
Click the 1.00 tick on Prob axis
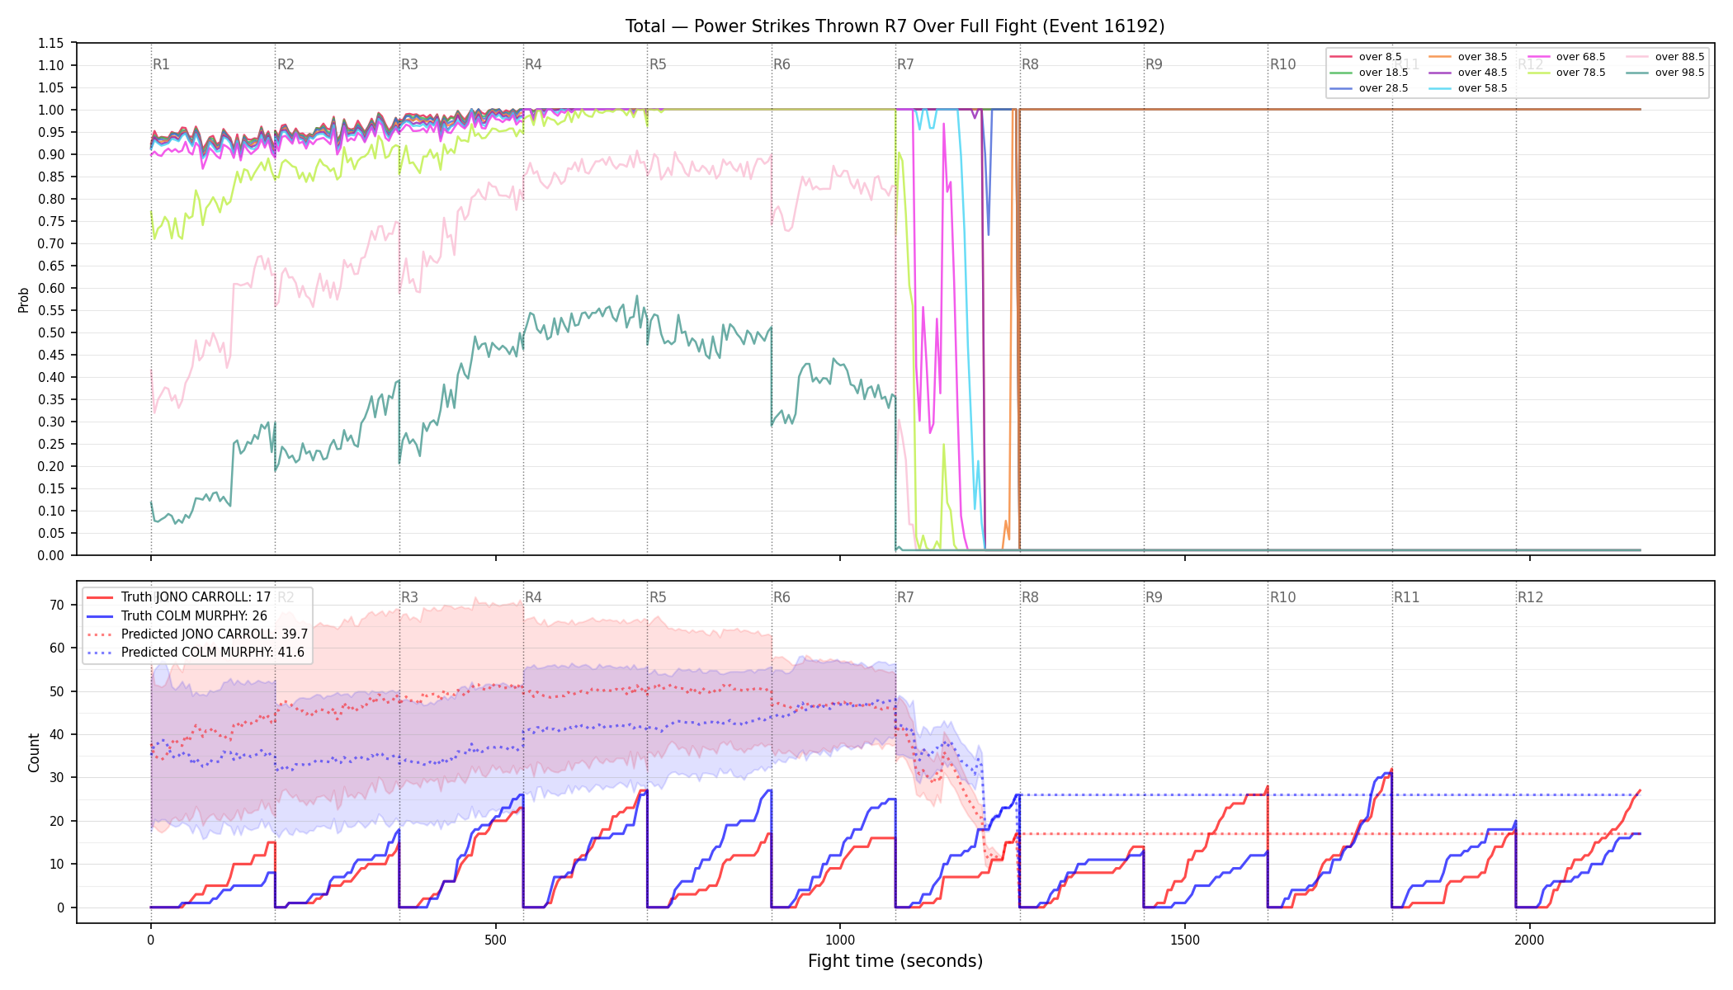coord(51,110)
